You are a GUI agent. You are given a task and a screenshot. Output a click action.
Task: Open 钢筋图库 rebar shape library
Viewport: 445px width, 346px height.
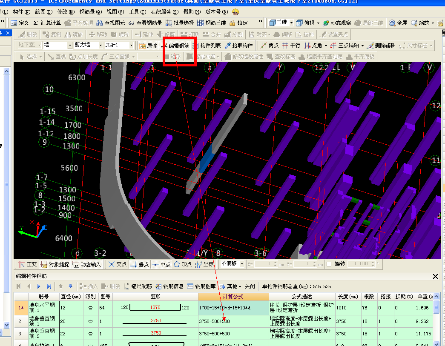click(201, 286)
